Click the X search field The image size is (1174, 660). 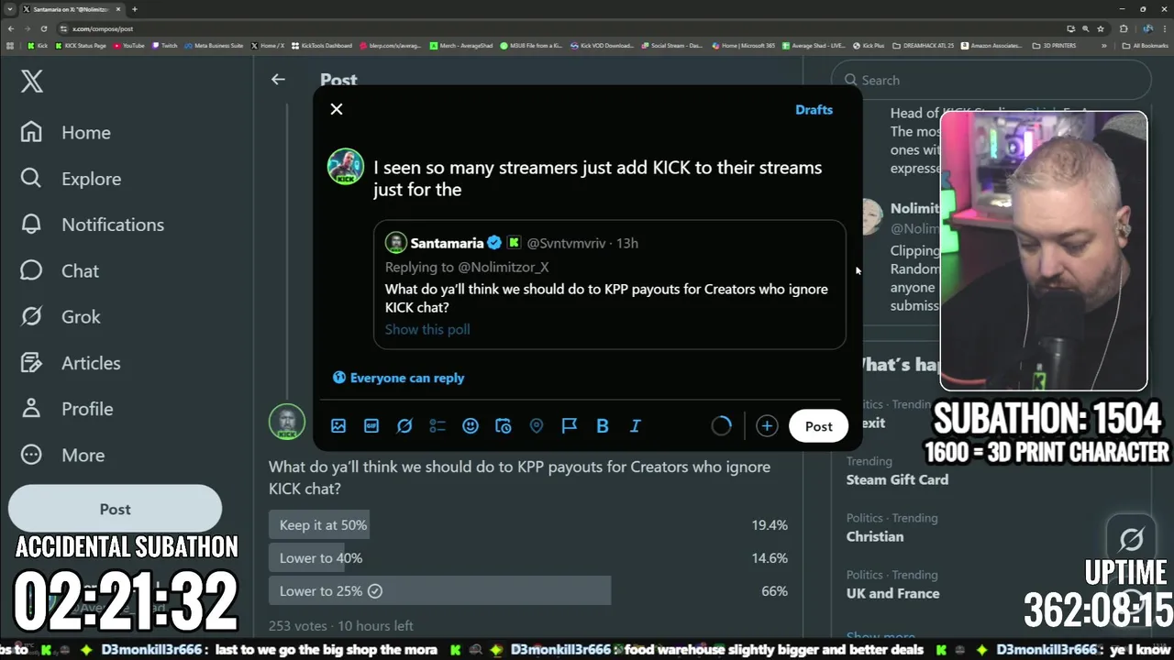991,81
